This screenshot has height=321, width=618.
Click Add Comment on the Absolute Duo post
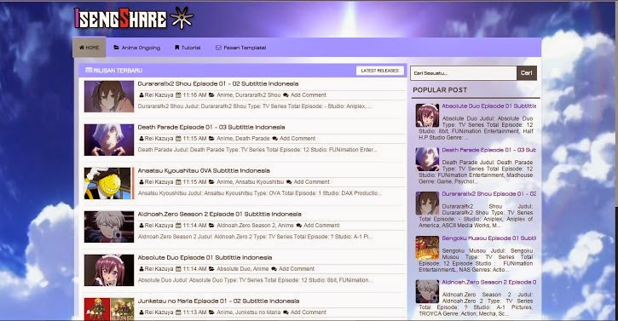[x=297, y=268]
